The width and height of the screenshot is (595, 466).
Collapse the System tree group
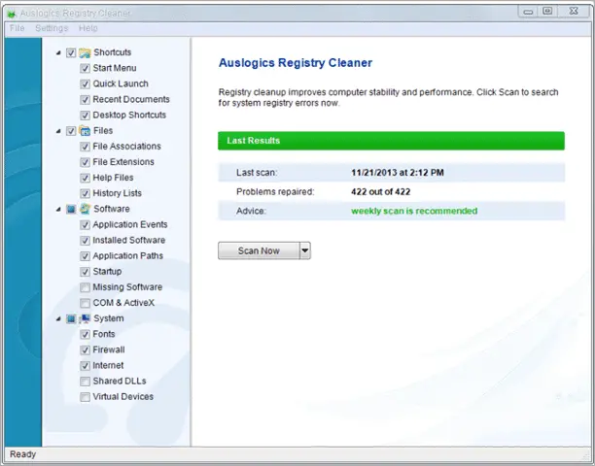click(x=58, y=319)
